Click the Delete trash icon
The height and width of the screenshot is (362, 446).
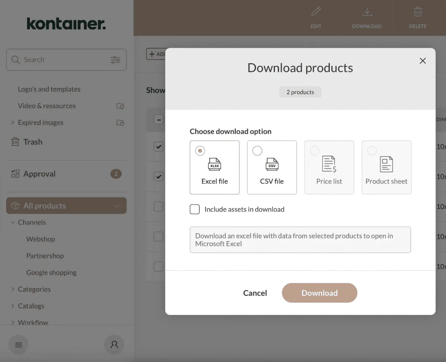click(418, 12)
